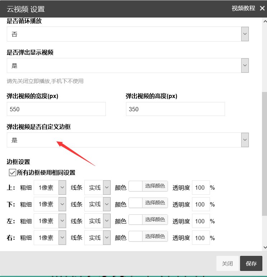Click the 弹出视频的高度 input field
Image resolution: width=267 pixels, height=277 pixels.
coord(175,109)
